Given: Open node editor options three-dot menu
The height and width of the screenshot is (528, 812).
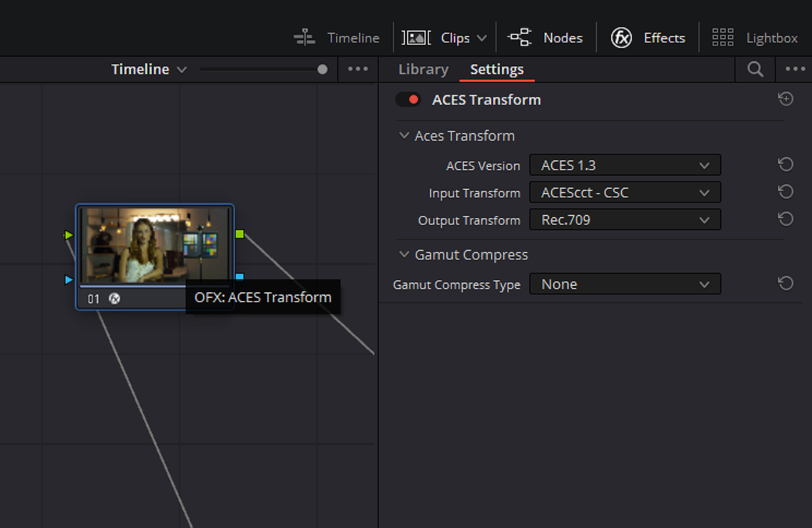Looking at the screenshot, I should click(358, 69).
